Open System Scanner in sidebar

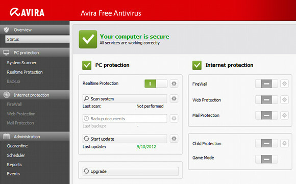[21, 63]
